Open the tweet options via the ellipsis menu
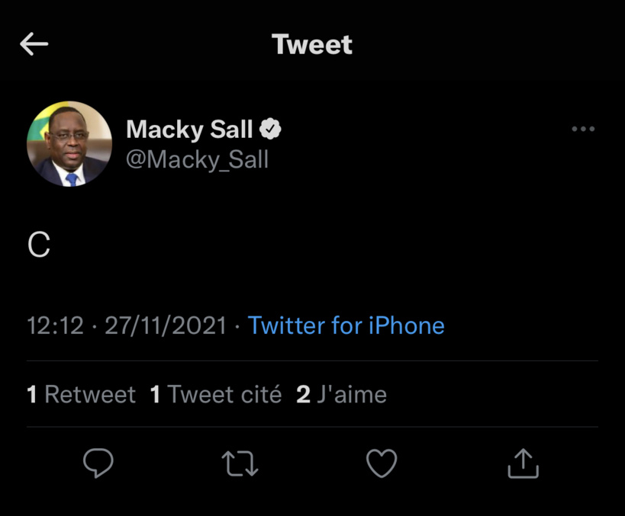This screenshot has width=625, height=516. 583,129
